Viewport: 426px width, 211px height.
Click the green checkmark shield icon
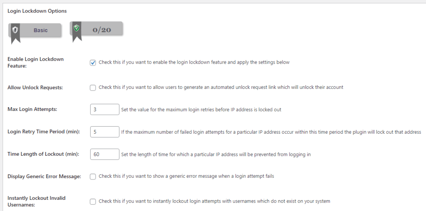[x=77, y=28]
